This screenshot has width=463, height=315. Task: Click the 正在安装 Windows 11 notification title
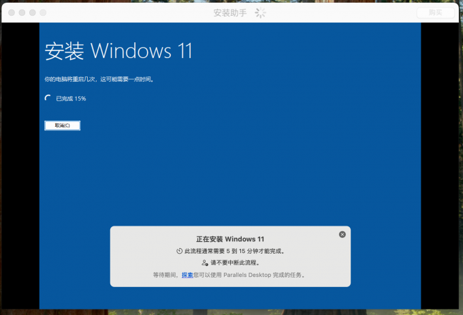[x=230, y=239]
